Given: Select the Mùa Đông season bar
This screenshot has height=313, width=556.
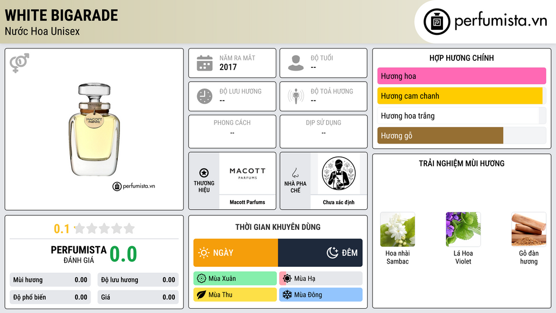Looking at the screenshot, I should pos(321,295).
